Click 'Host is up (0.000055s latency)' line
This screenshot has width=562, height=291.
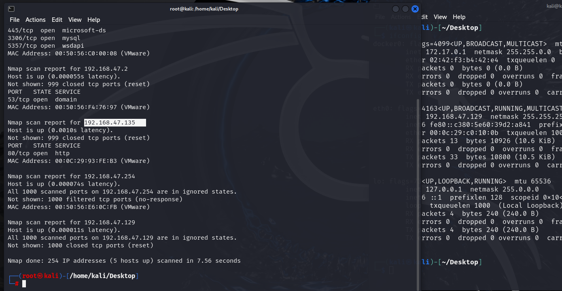point(64,76)
